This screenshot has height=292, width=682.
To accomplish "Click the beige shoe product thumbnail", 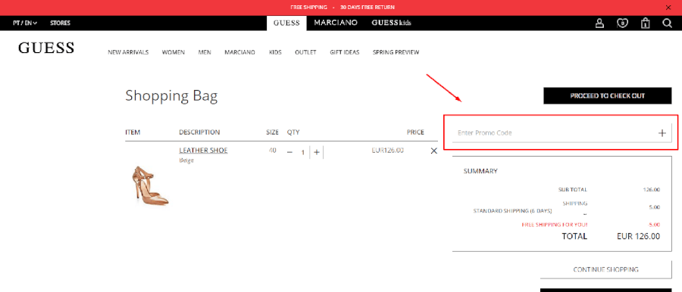I will [x=150, y=185].
